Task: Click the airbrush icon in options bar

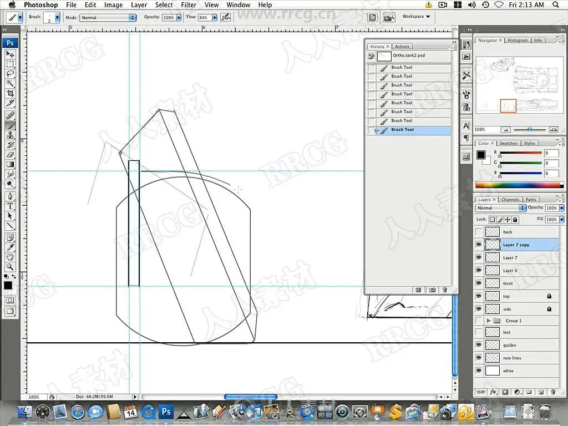Action: (x=226, y=17)
